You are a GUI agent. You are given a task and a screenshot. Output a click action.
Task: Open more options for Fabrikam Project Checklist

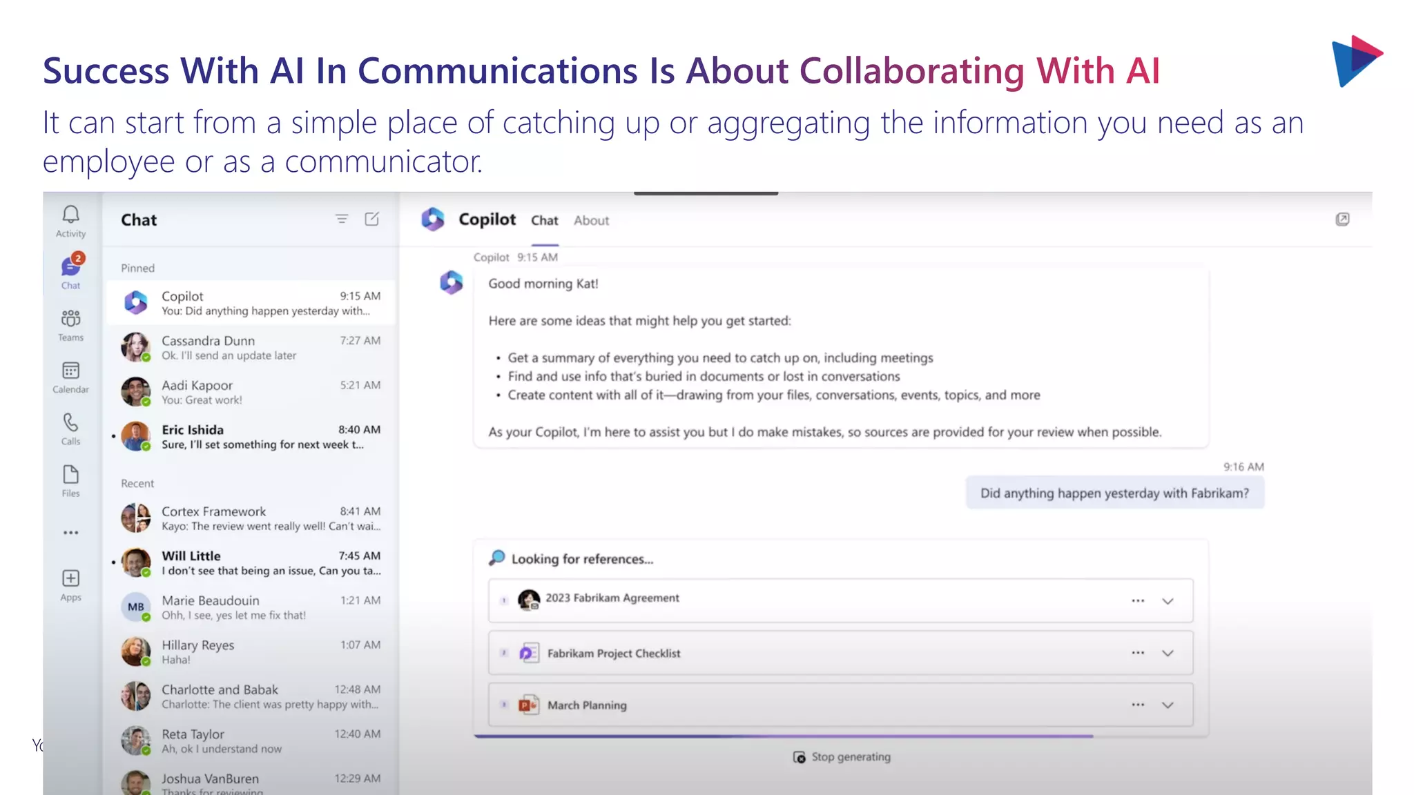(x=1138, y=653)
